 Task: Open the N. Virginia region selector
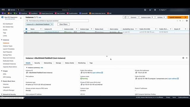[x=163, y=10]
